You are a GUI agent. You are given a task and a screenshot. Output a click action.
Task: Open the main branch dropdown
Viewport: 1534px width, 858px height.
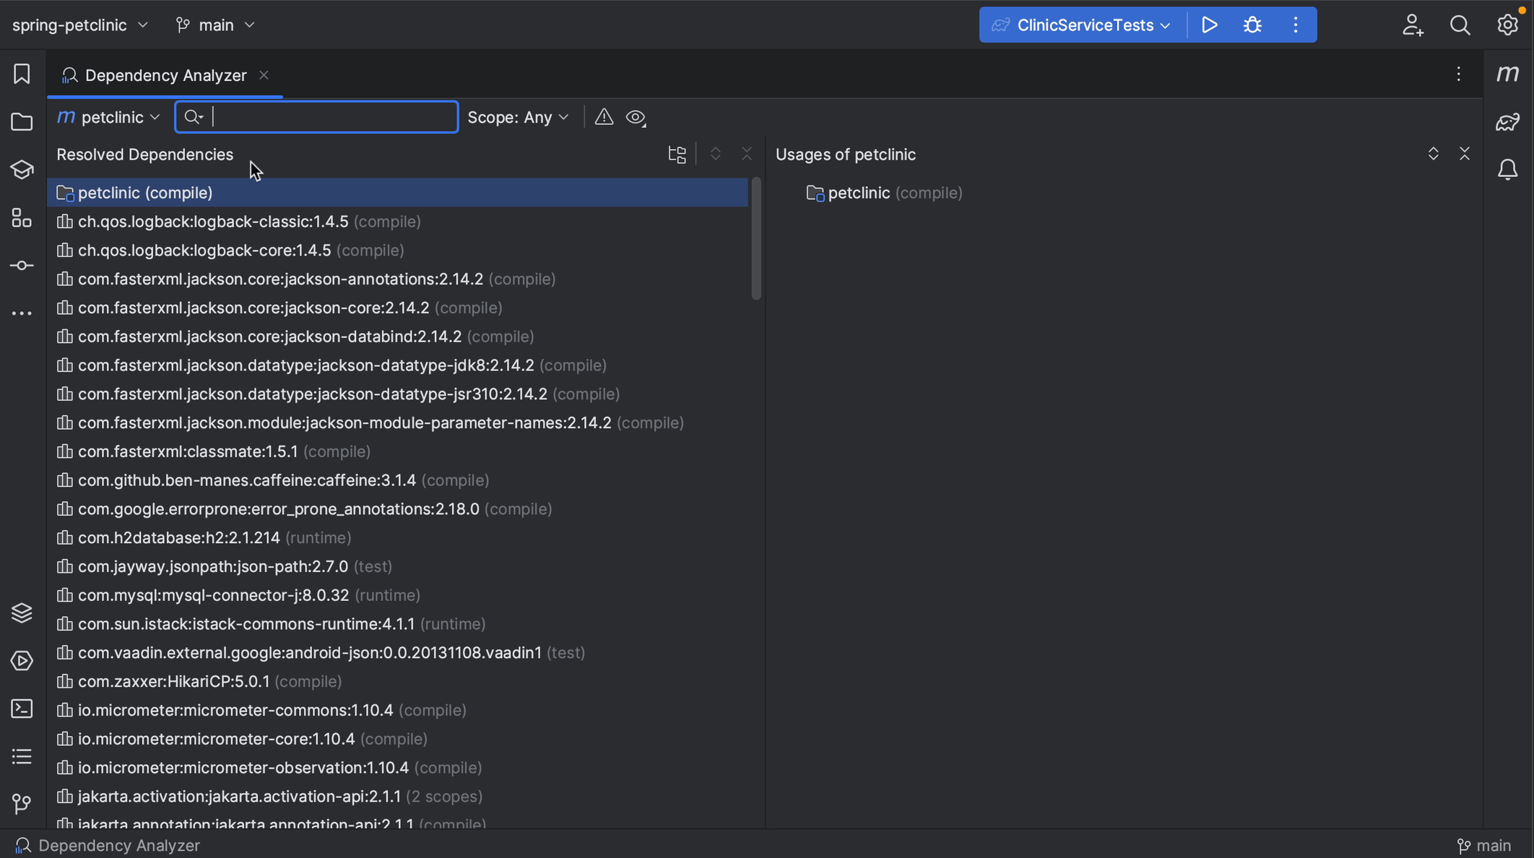pos(214,24)
